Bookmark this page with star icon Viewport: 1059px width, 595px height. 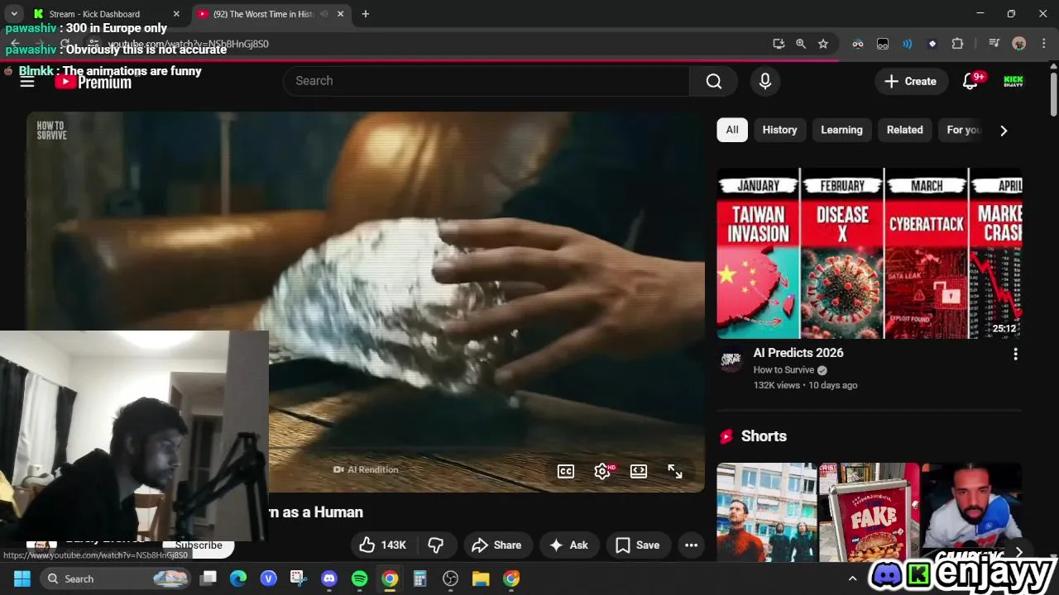coord(823,44)
